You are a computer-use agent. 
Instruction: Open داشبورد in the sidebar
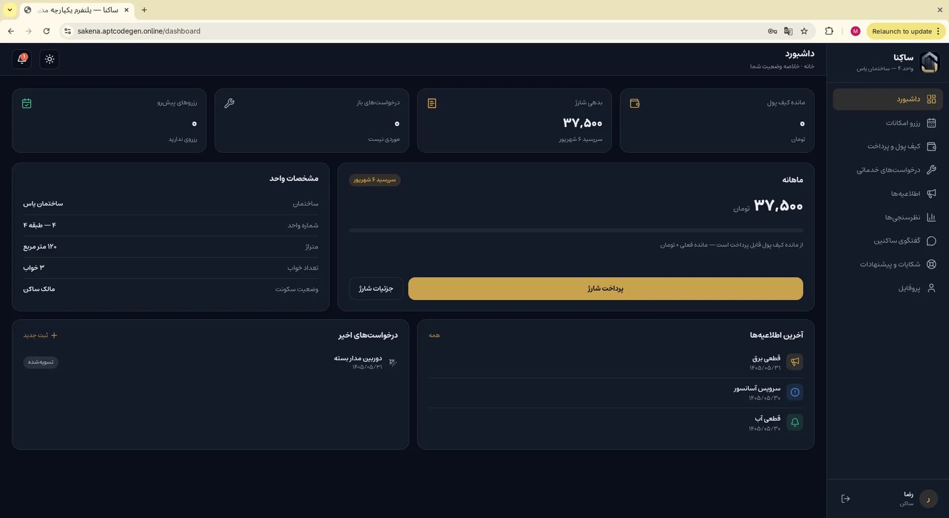[888, 99]
